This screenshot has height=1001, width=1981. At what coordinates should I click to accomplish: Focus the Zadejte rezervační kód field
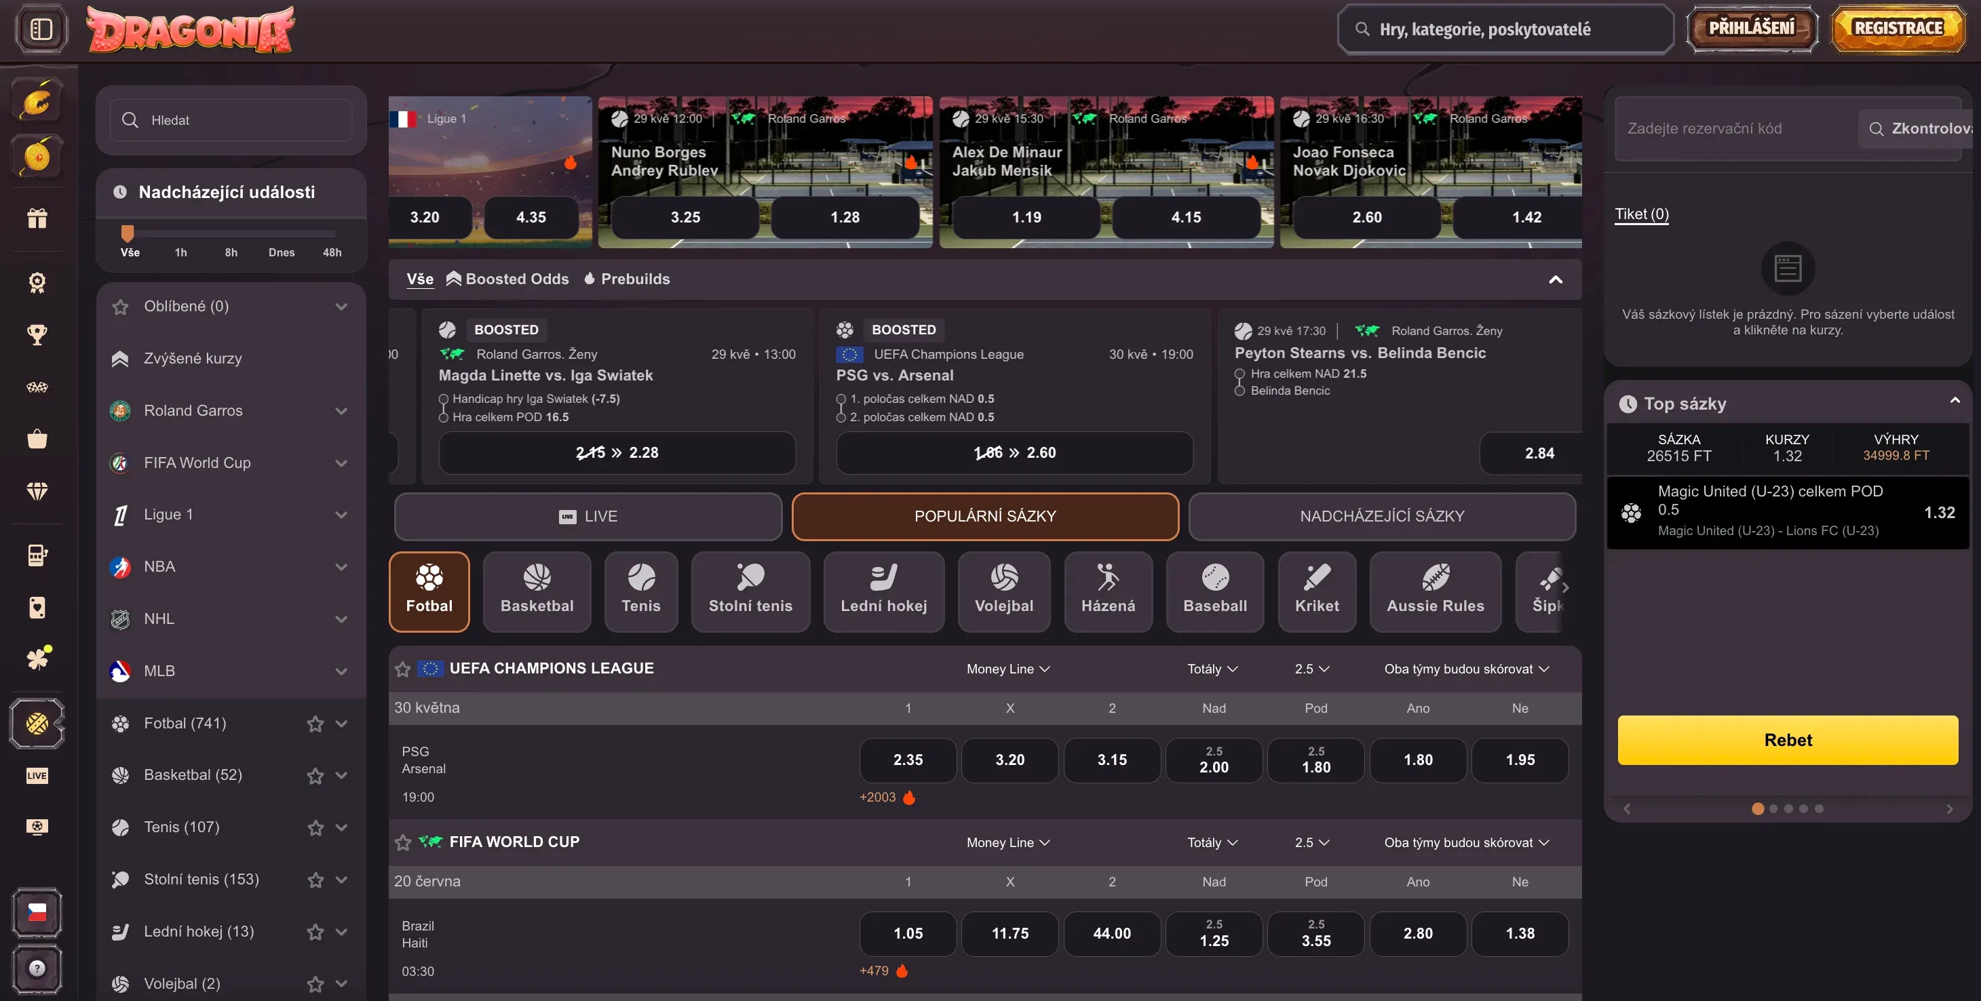click(x=1734, y=128)
